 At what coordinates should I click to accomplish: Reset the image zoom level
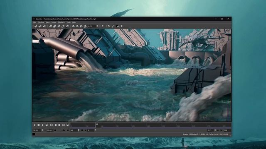pyautogui.click(x=81, y=26)
